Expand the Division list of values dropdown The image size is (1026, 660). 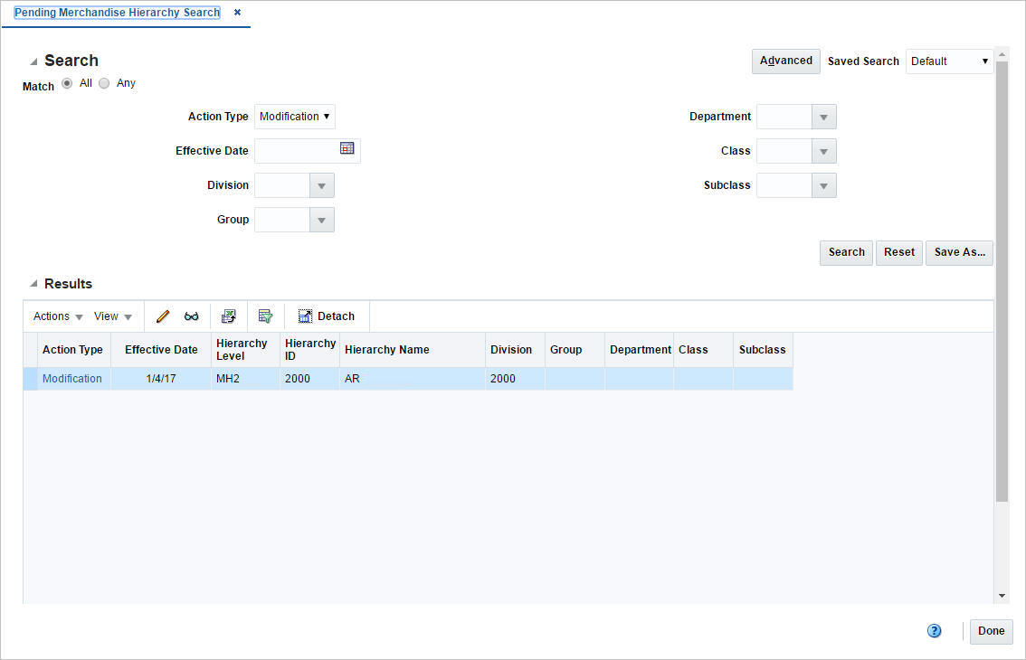click(x=322, y=184)
